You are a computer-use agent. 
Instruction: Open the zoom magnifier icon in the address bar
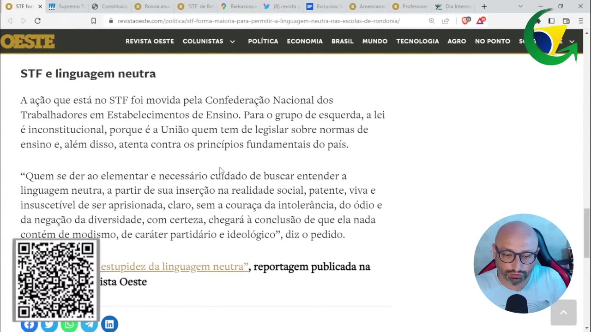(432, 21)
